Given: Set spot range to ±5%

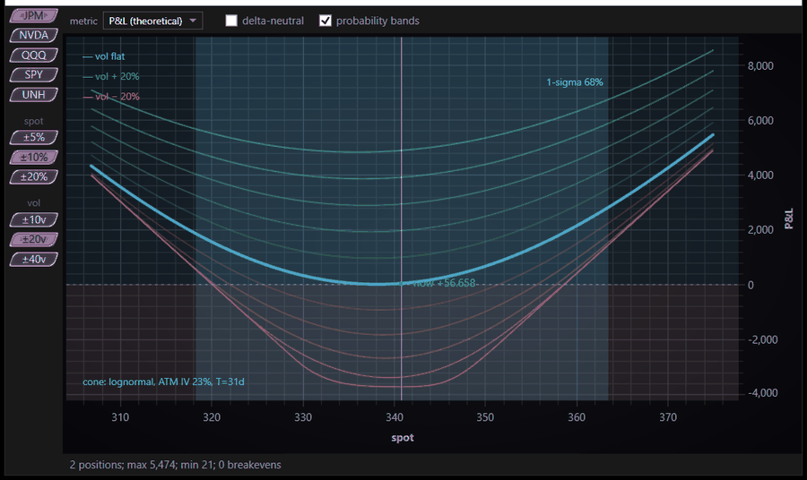Looking at the screenshot, I should coord(34,137).
